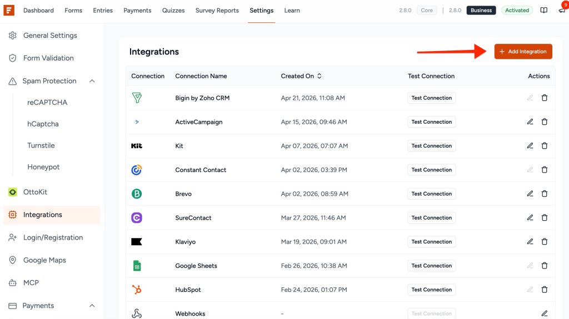Viewport: 569px width, 319px height.
Task: Delete the SureContact connection
Action: (x=545, y=217)
